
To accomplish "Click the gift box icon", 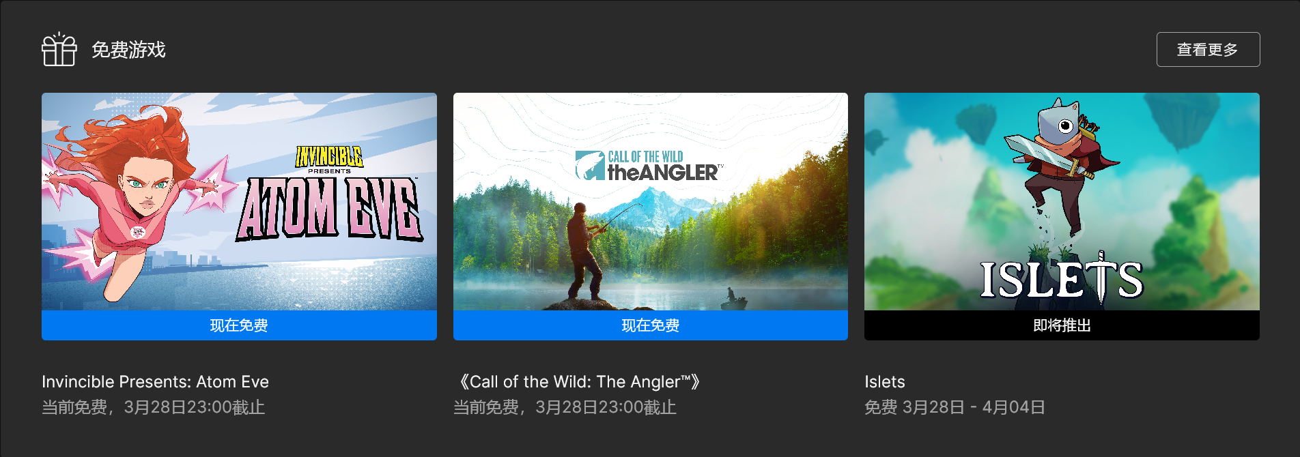I will pos(59,49).
